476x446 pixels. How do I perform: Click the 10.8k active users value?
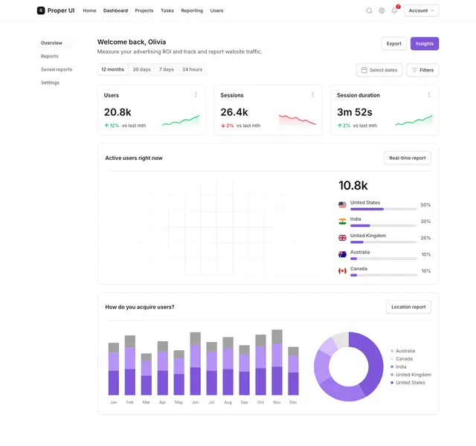[x=353, y=185]
